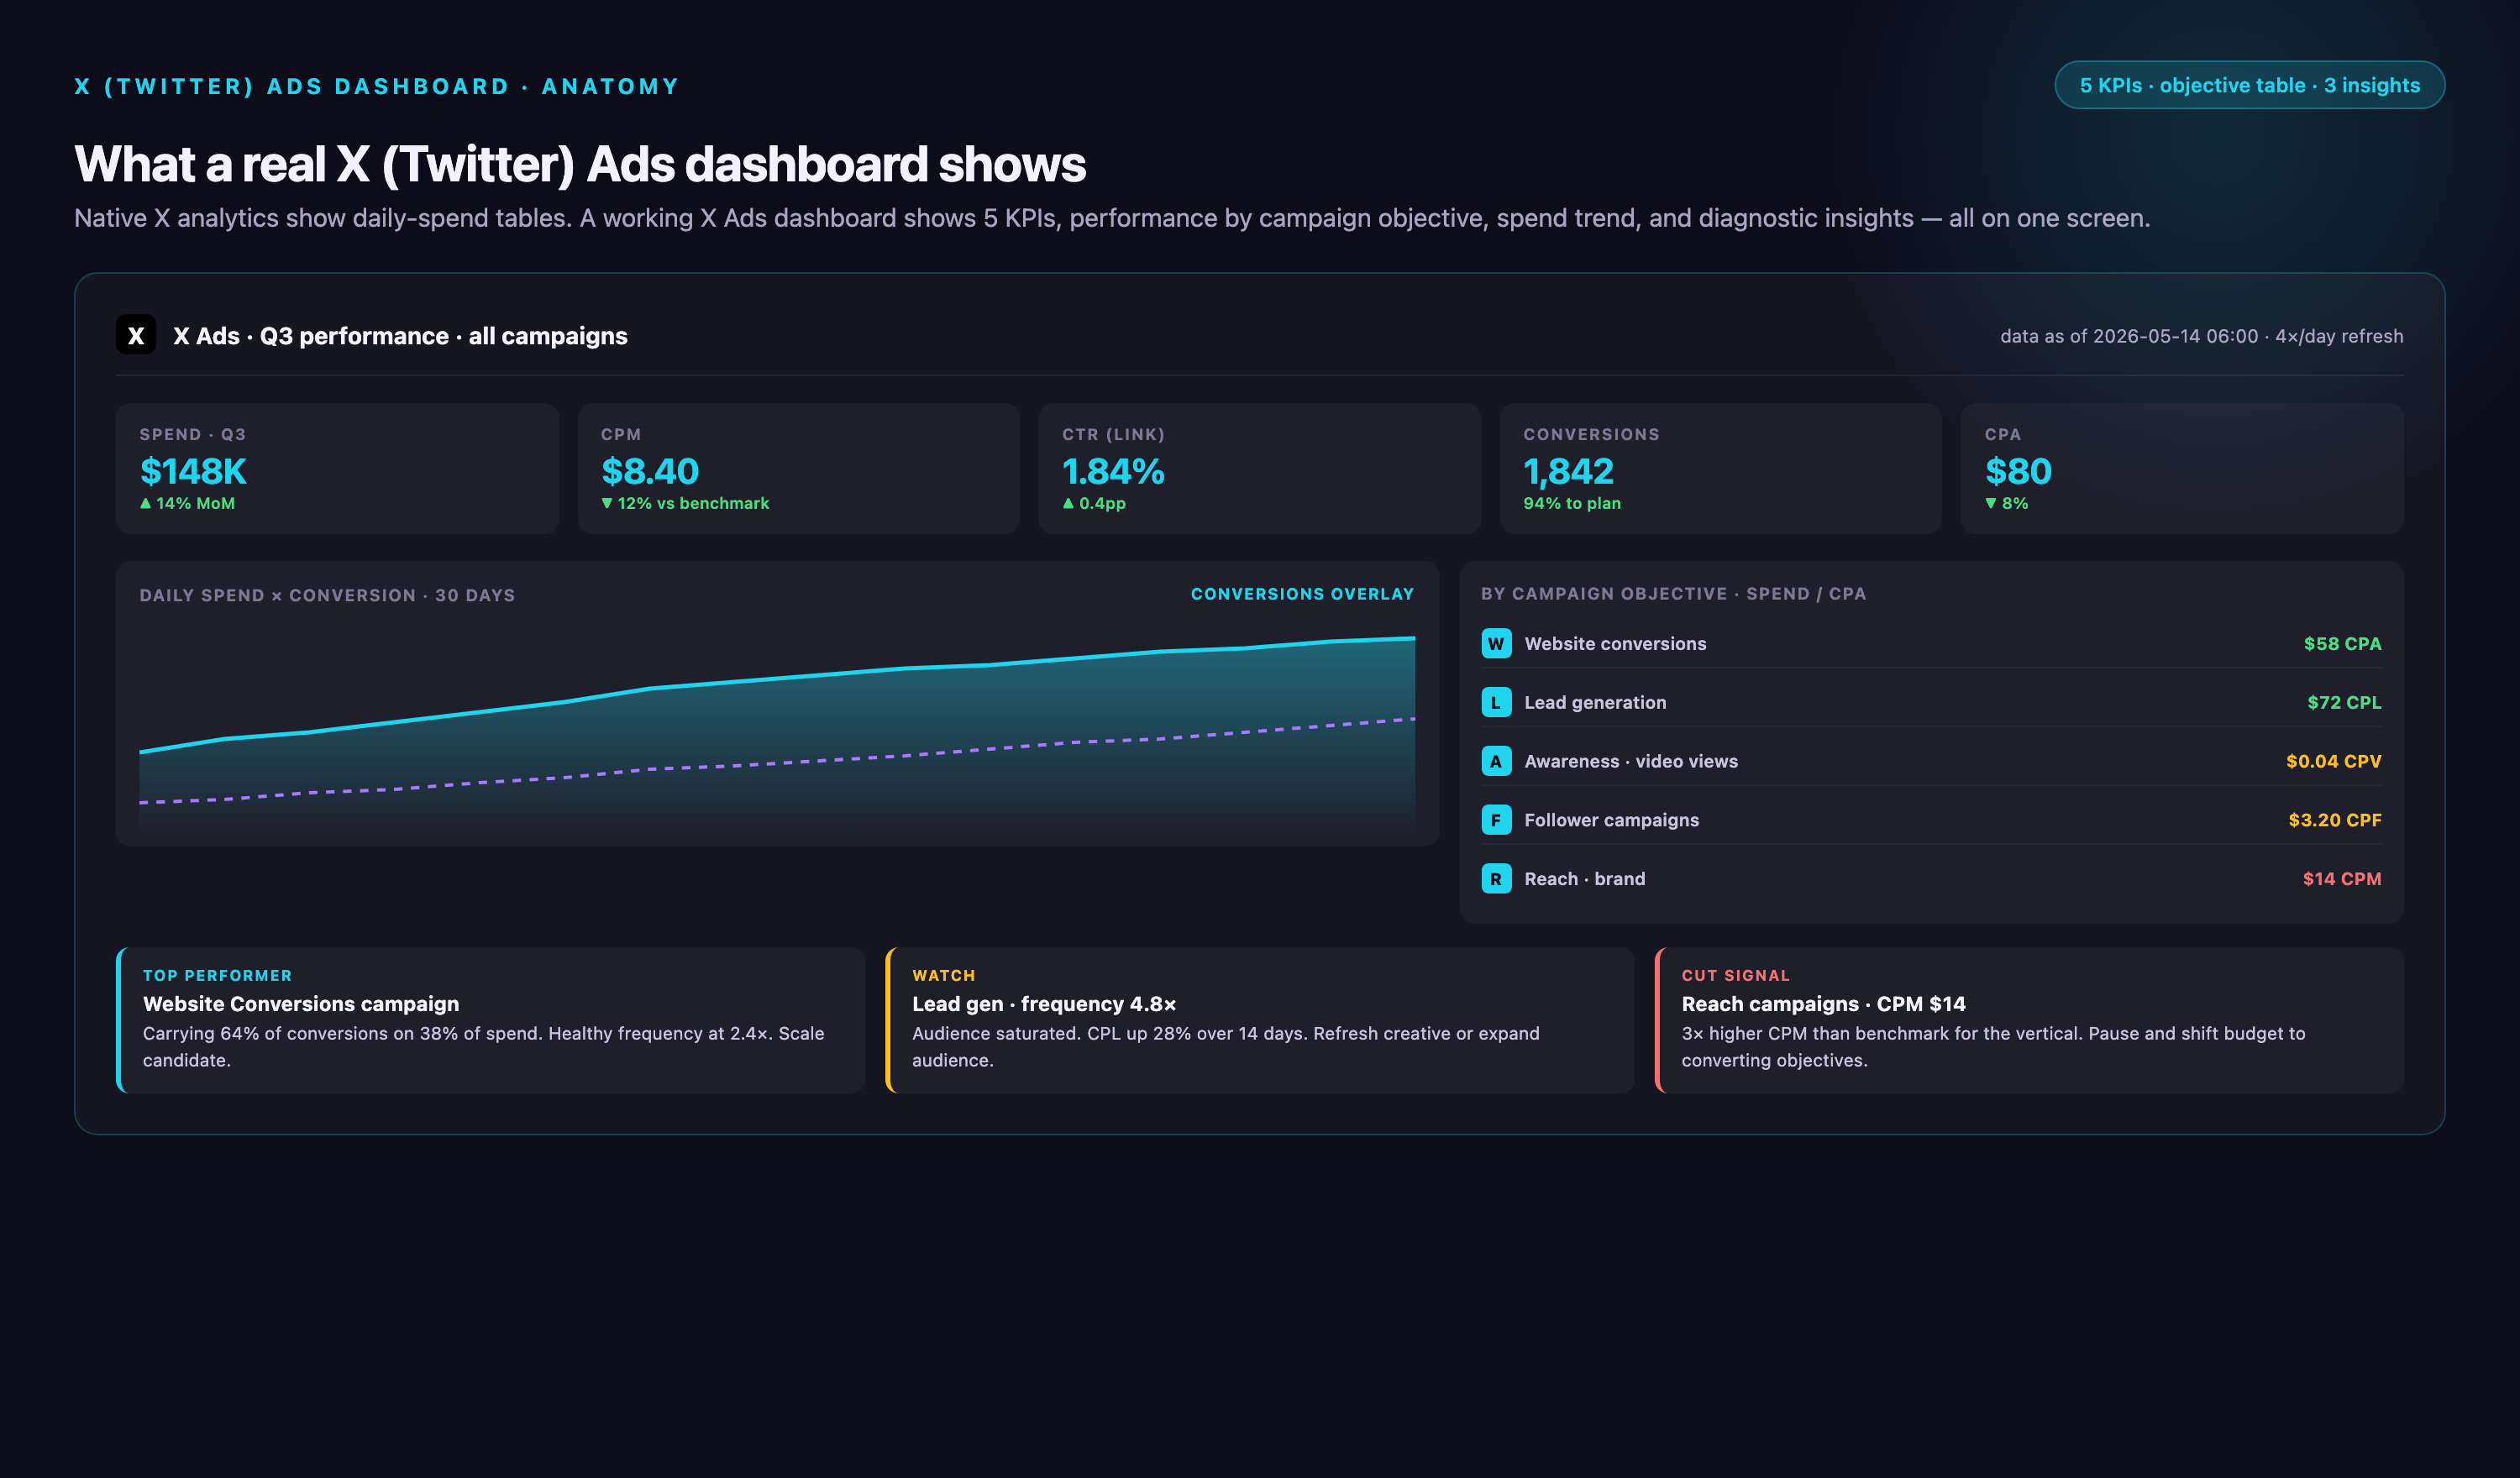This screenshot has height=1478, width=2520.
Task: Click the 'Reach campaigns · CPM $14' heading
Action: click(x=1823, y=1004)
